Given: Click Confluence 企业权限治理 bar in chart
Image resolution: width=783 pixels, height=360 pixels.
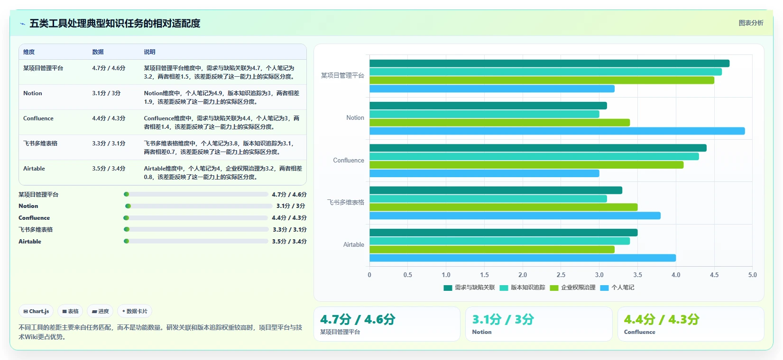Looking at the screenshot, I should [x=526, y=165].
